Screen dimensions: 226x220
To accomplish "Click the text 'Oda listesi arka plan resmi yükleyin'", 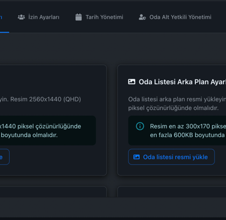I will click(x=177, y=99).
